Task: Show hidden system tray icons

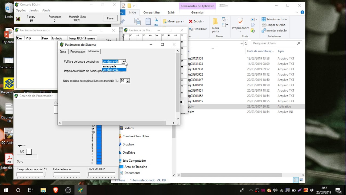Action: click(x=251, y=190)
